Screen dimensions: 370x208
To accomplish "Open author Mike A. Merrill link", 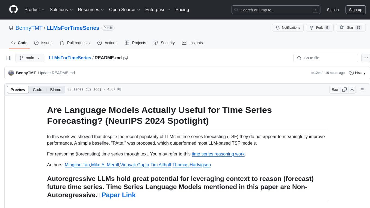I will click(x=105, y=165).
